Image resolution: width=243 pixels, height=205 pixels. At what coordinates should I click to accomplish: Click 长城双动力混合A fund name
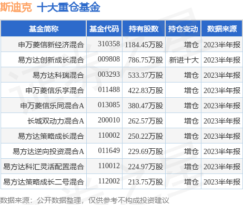[x=56, y=121]
